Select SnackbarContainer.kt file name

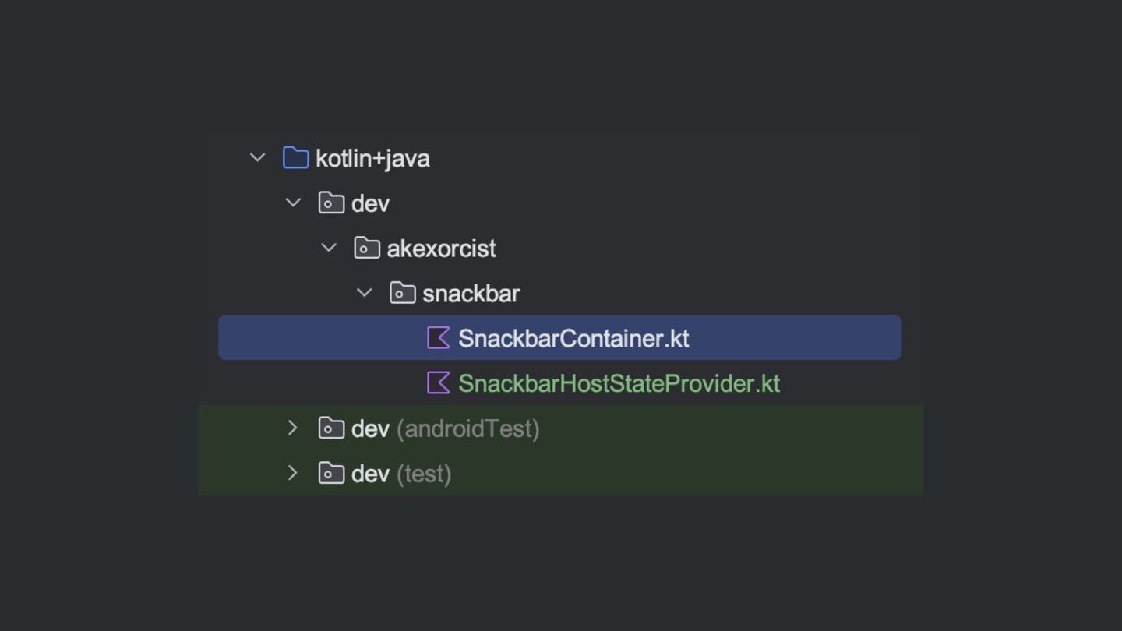573,338
